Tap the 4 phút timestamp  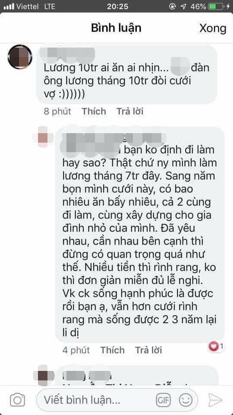pyautogui.click(x=76, y=350)
